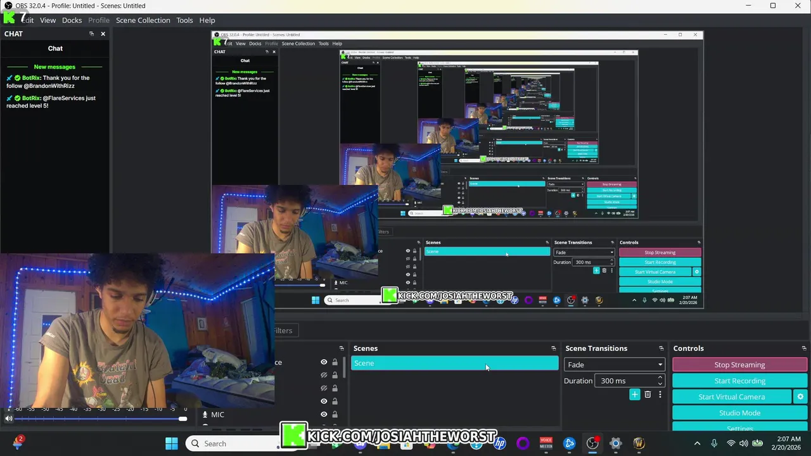
Task: Click the Stop Streaming button
Action: tap(739, 365)
